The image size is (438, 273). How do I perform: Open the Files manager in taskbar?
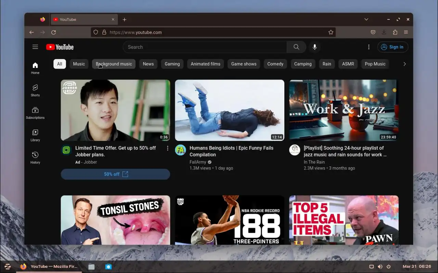click(x=91, y=267)
